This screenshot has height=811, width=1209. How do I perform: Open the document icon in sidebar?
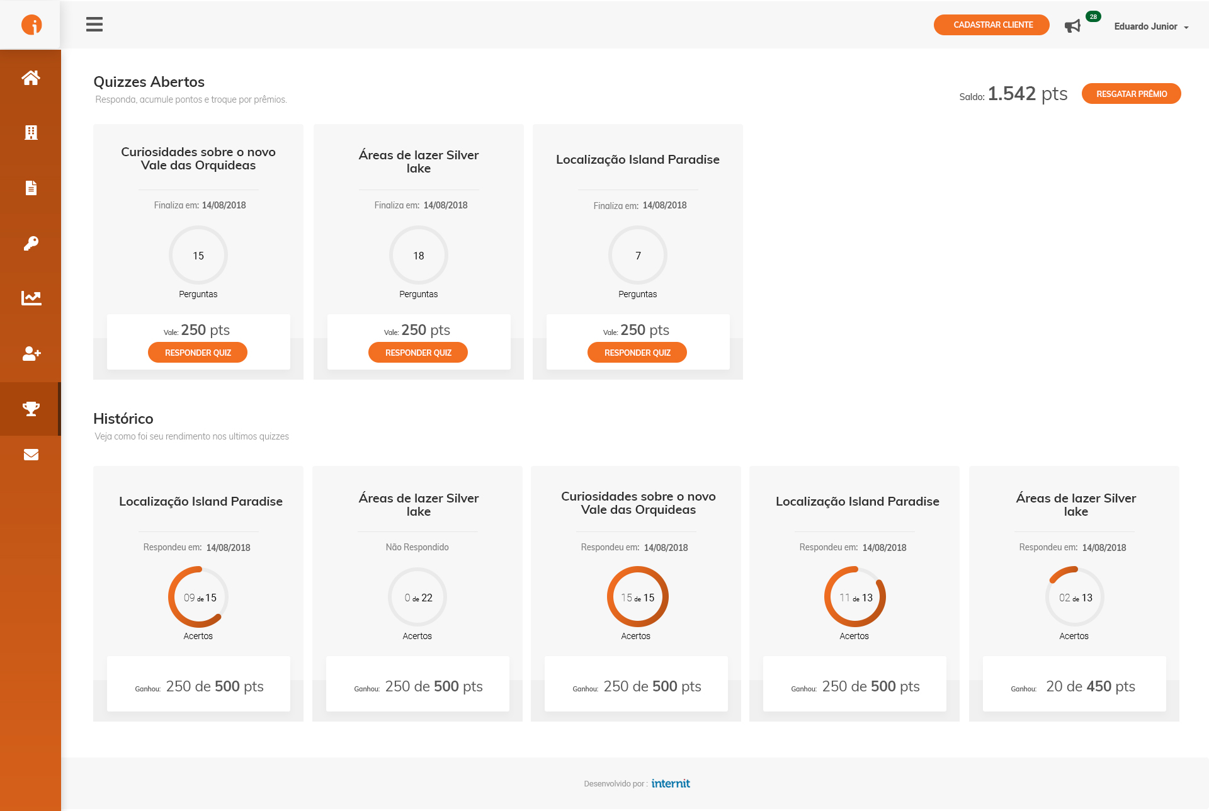(x=31, y=188)
